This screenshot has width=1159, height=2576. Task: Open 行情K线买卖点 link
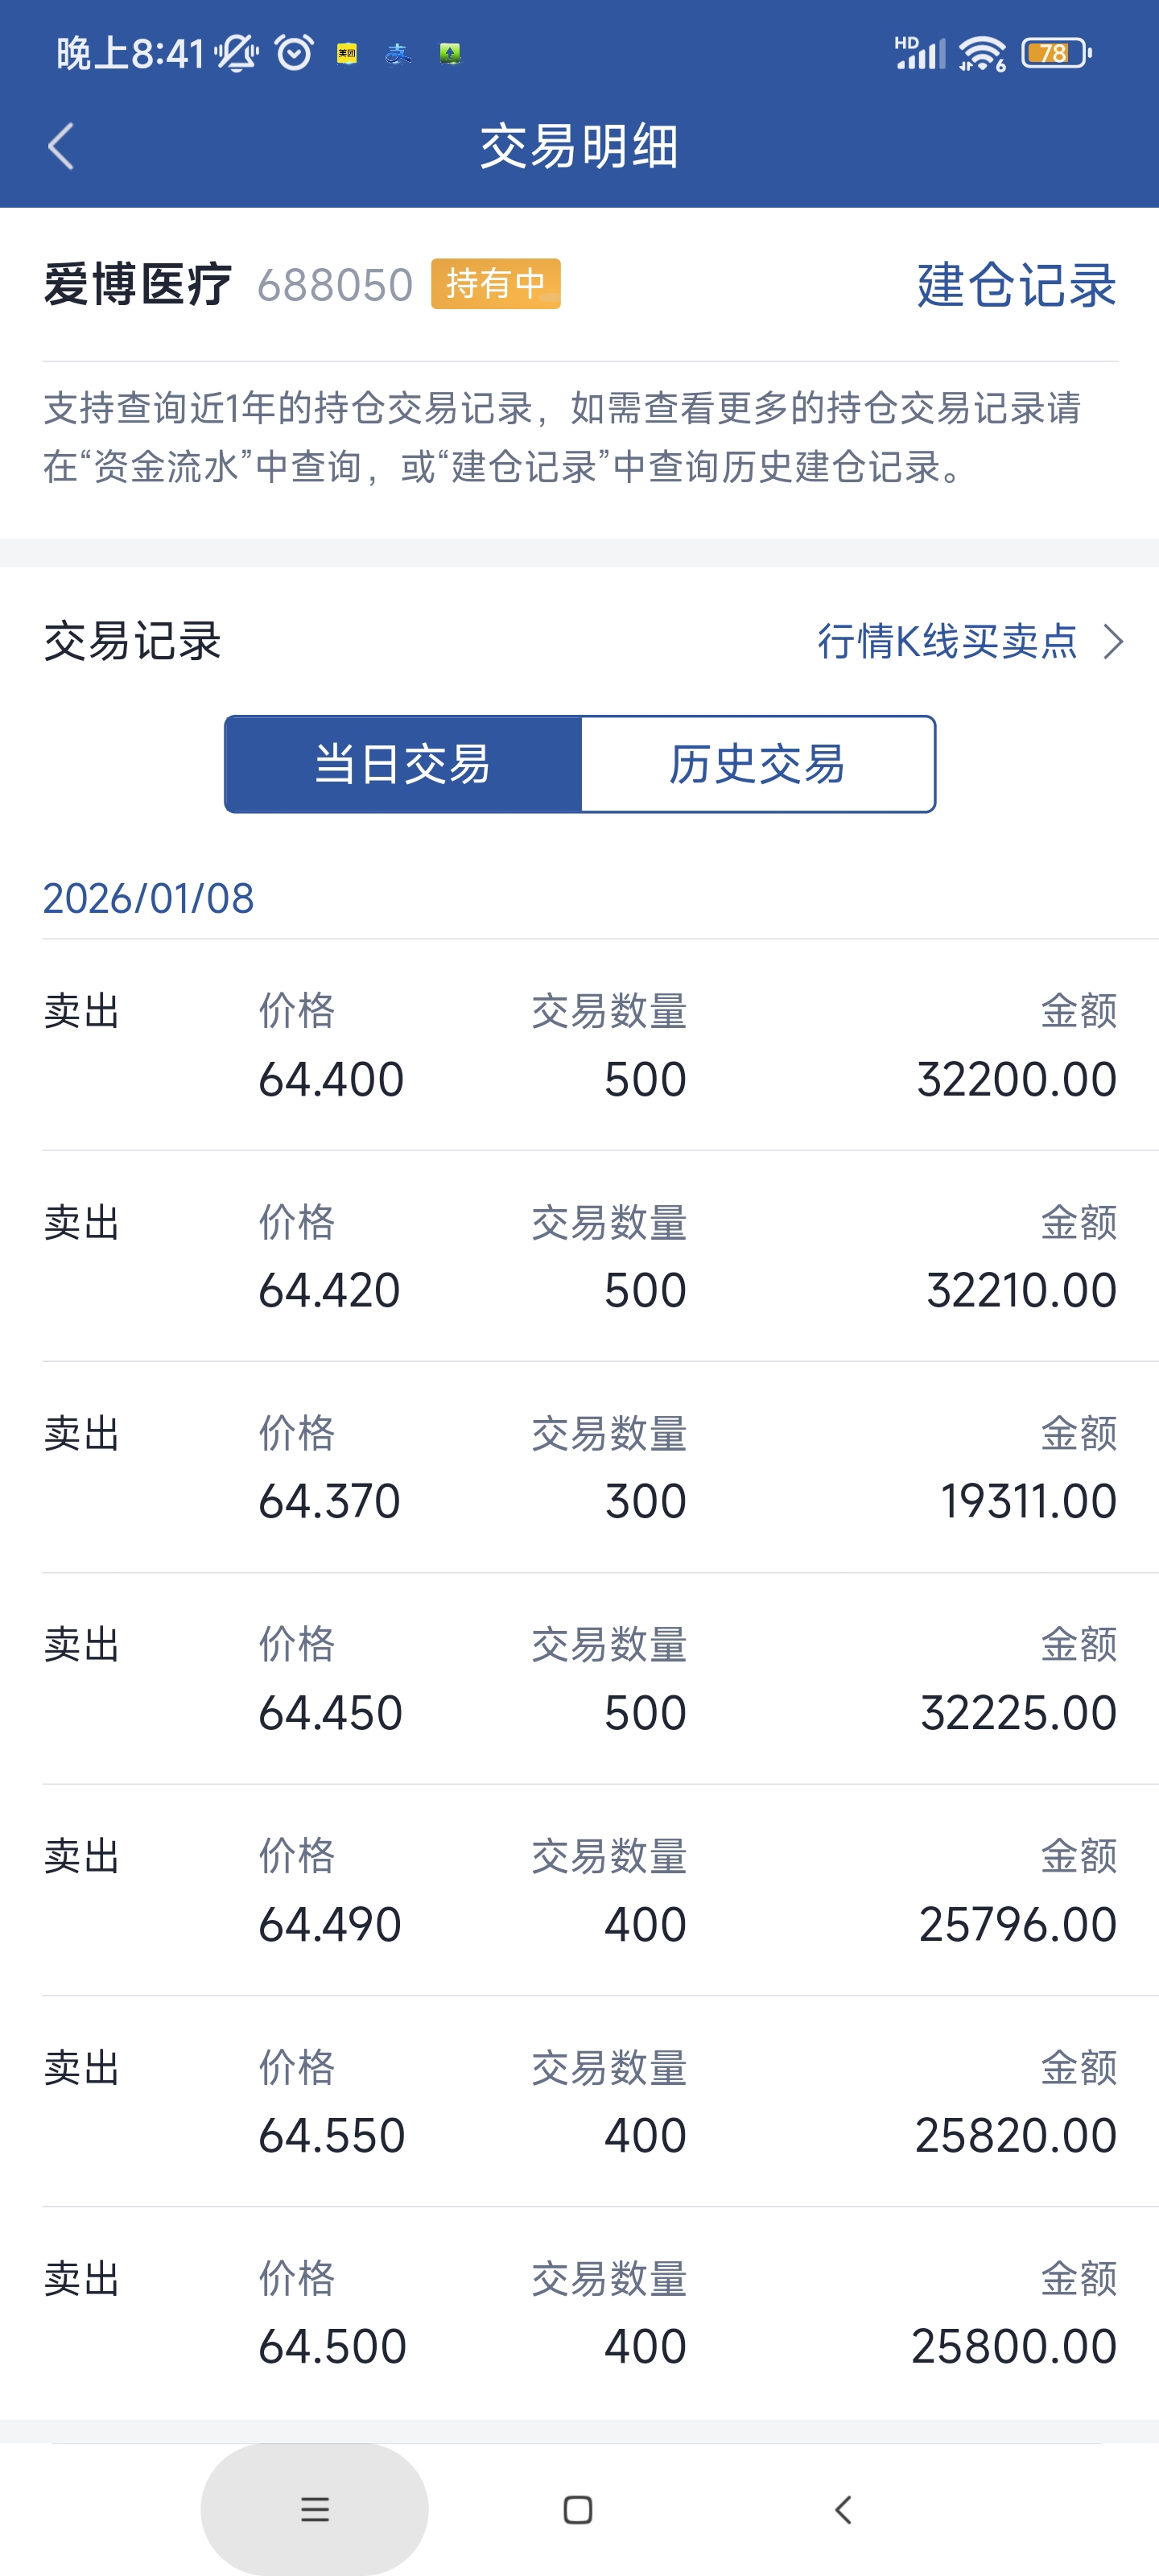click(x=947, y=641)
